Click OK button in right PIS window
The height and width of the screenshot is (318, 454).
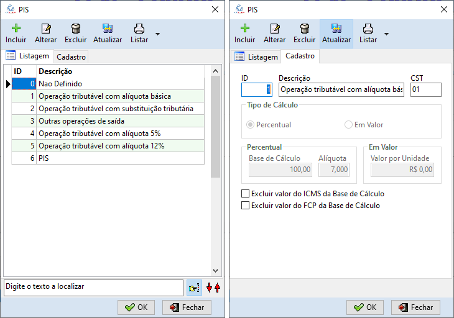pyautogui.click(x=365, y=307)
